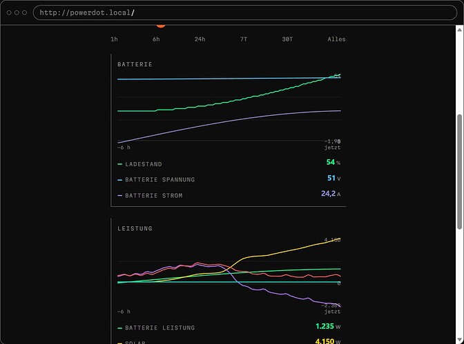Select the 1h time range tab
Viewport: 464px width, 344px height.
pyautogui.click(x=114, y=39)
